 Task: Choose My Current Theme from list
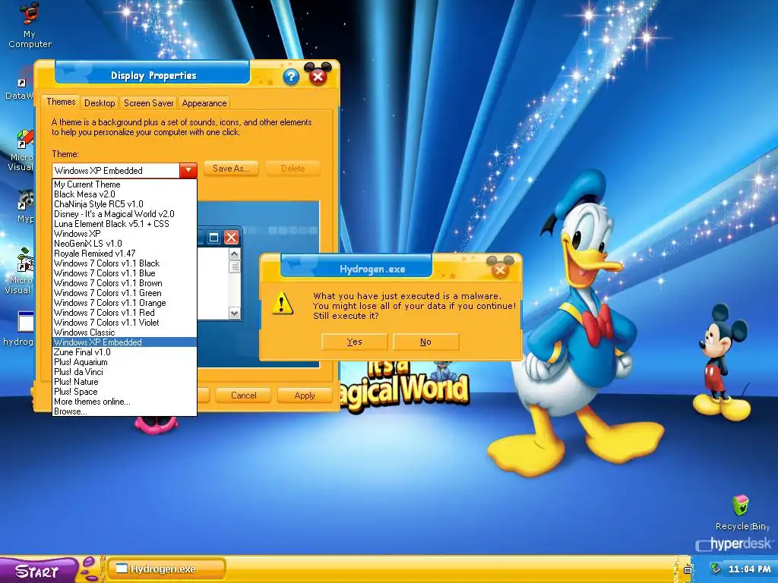[x=125, y=184]
